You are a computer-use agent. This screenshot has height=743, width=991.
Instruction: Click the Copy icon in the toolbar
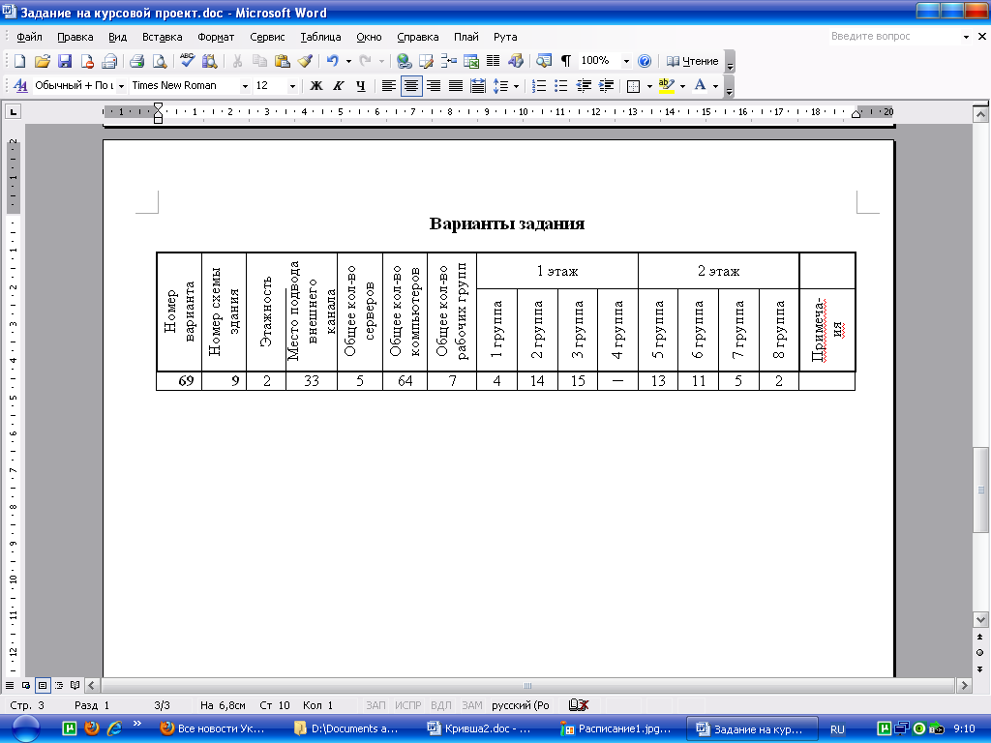click(259, 61)
